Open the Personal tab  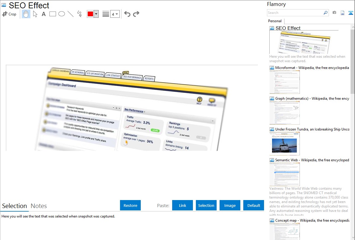tap(275, 21)
